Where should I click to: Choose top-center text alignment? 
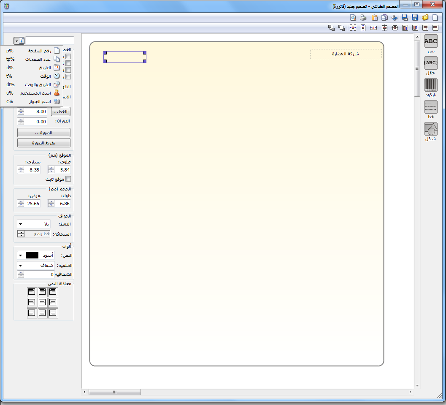click(x=42, y=292)
